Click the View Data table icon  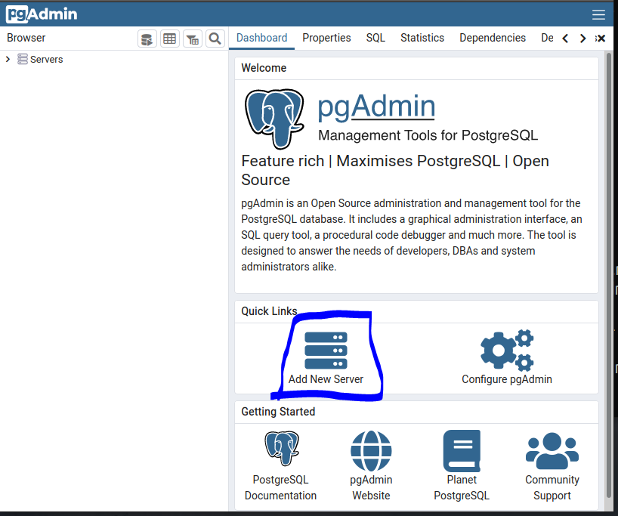pos(170,39)
